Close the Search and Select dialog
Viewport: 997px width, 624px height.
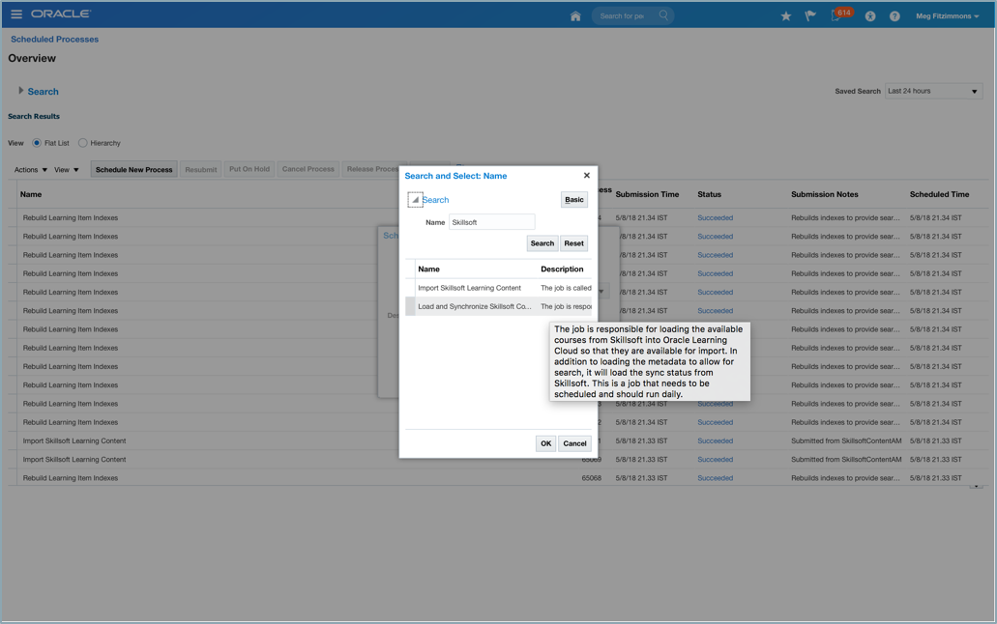[586, 176]
